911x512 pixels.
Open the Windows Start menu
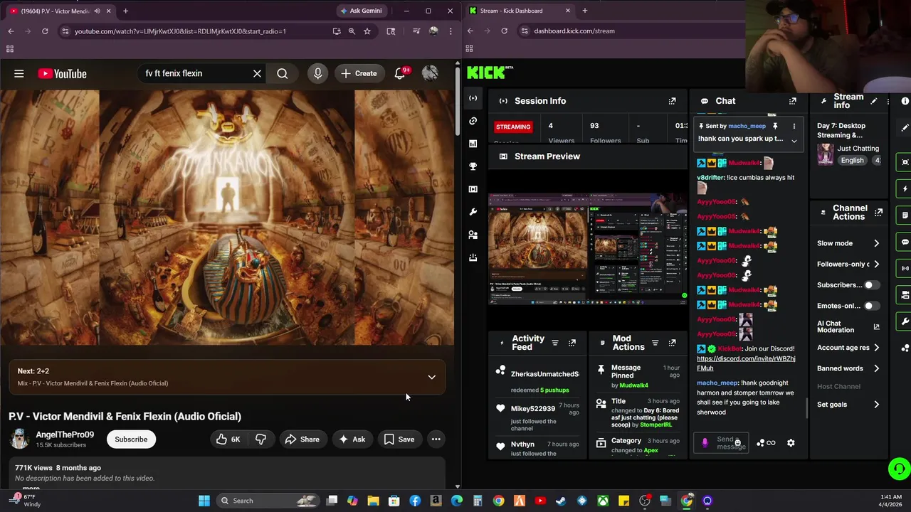204,501
